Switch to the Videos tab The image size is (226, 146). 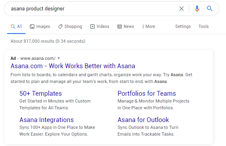(100, 26)
